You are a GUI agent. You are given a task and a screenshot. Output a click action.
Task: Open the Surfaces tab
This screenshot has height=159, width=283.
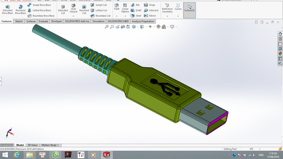pyautogui.click(x=31, y=21)
